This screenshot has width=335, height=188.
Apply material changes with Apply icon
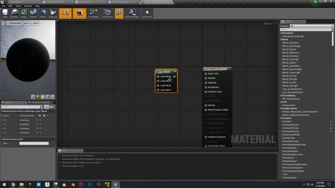pos(24,14)
